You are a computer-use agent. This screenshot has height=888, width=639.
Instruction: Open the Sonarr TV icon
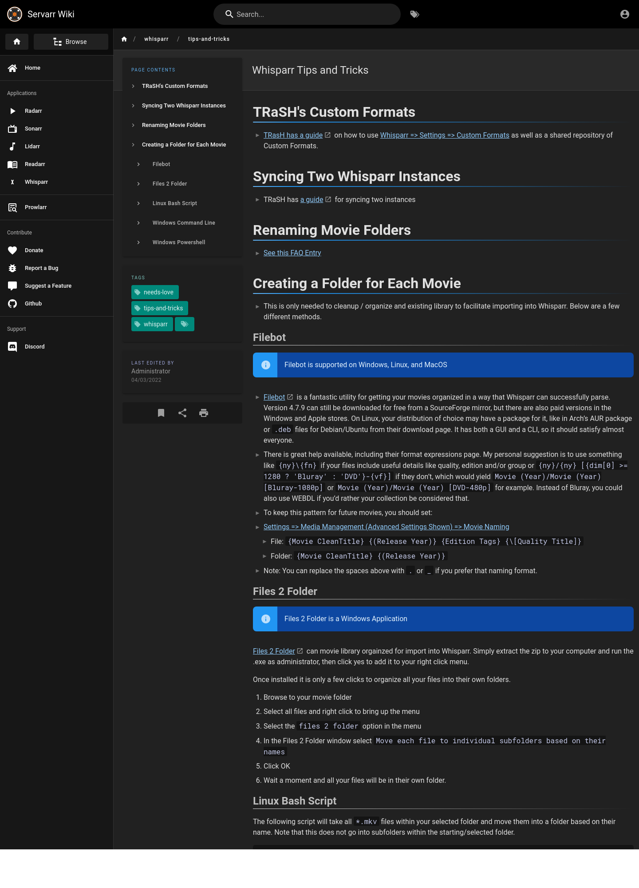(12, 129)
